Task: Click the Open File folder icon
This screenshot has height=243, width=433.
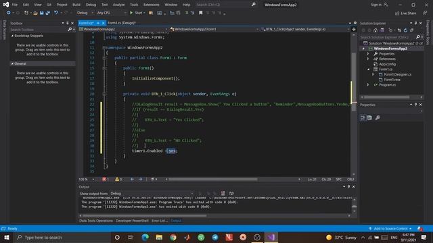Action: coord(35,13)
